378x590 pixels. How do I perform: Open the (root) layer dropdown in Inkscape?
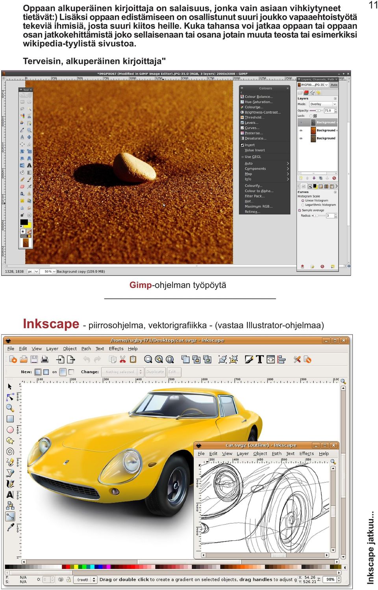point(86,580)
